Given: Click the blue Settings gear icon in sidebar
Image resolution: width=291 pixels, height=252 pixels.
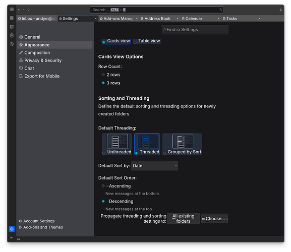Looking at the screenshot, I should tap(12, 229).
